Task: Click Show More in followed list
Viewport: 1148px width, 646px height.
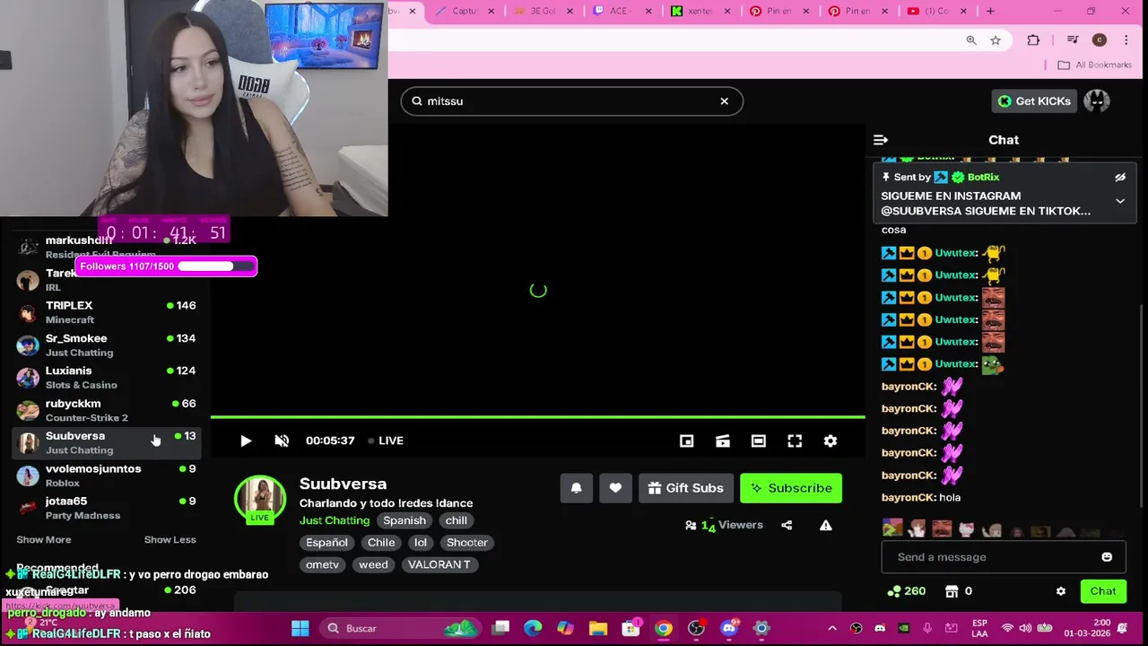Action: click(x=44, y=539)
